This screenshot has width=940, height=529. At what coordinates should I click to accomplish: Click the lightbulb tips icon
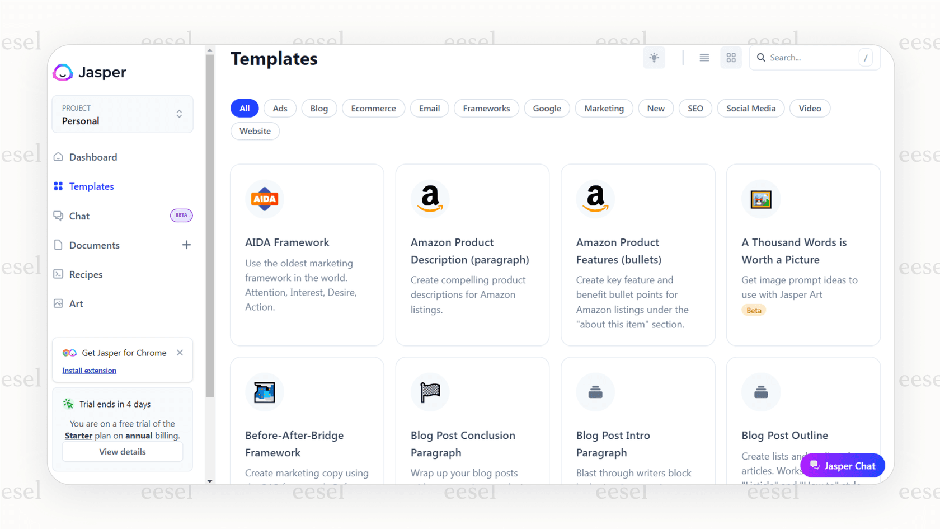click(x=654, y=57)
